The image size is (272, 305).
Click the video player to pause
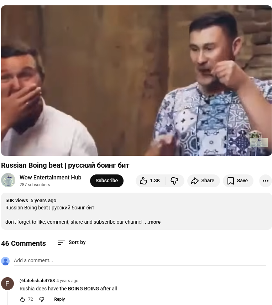point(136,81)
